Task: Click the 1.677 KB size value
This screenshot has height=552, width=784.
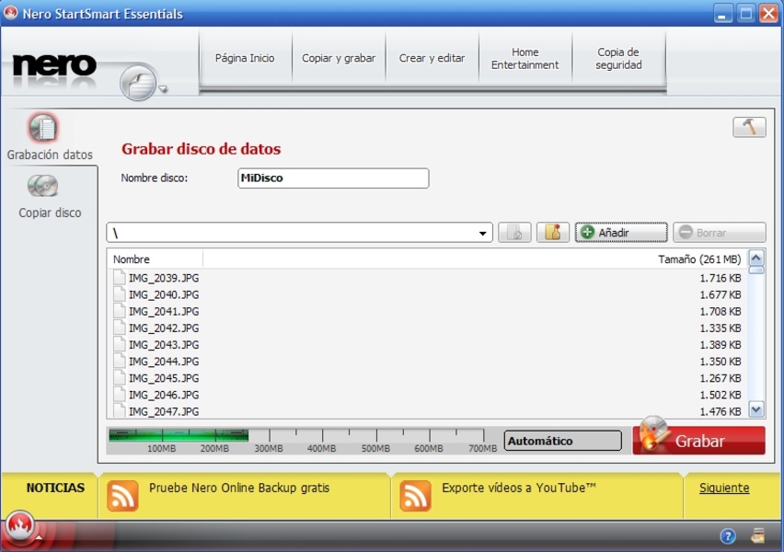Action: pos(720,294)
